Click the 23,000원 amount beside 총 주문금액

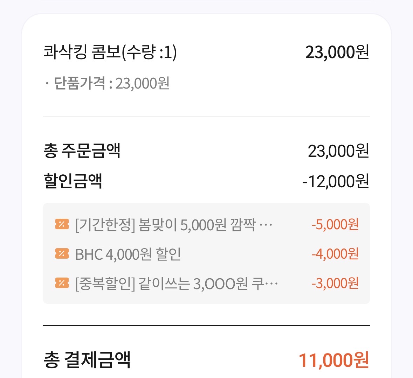click(338, 151)
